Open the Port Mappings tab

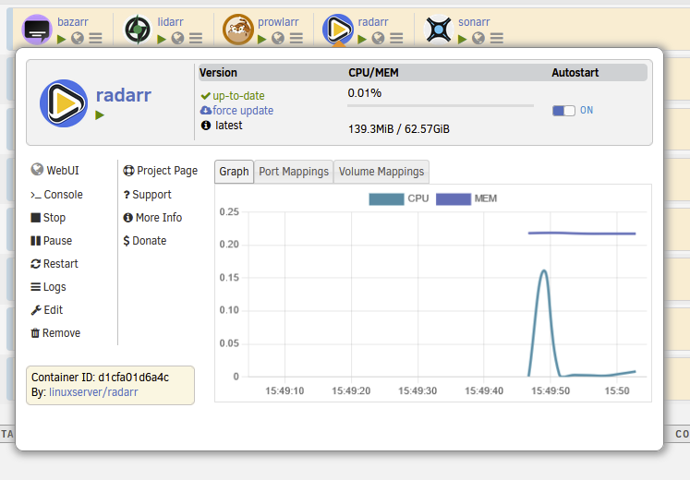pos(294,172)
